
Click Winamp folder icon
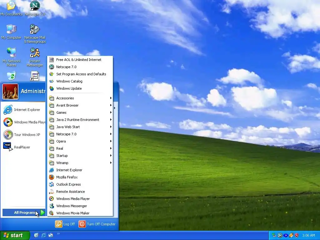[52, 162]
